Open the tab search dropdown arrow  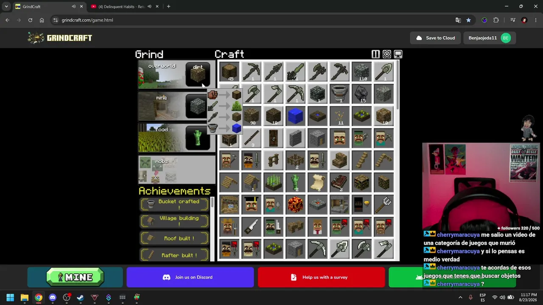6,6
